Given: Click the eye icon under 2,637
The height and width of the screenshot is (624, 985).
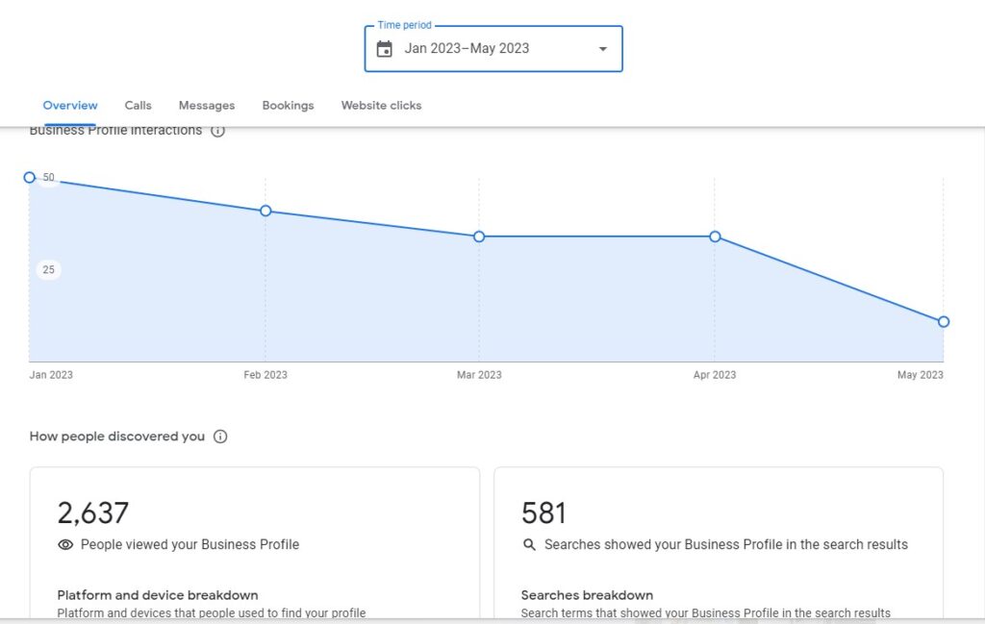Looking at the screenshot, I should click(65, 545).
